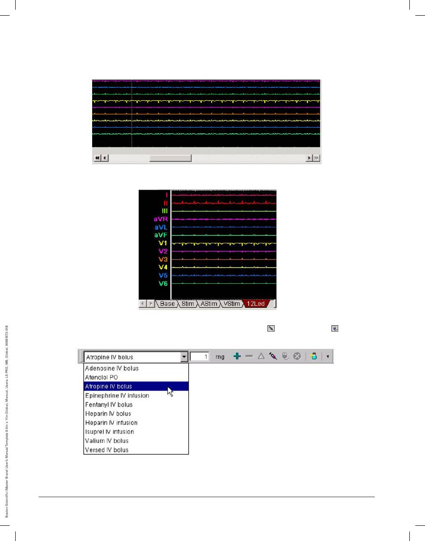Image resolution: width=425 pixels, height=541 pixels.
Task: Click the triangle delta icon in medication toolbar
Action: click(x=261, y=357)
